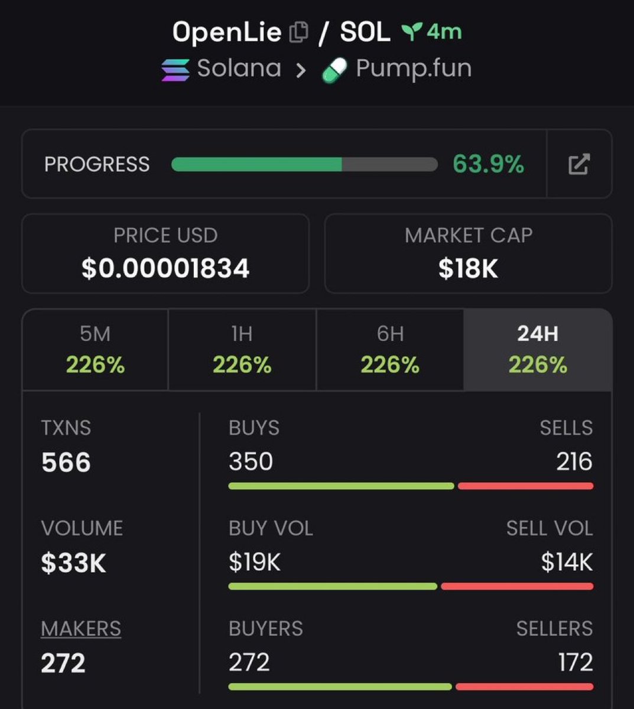Image resolution: width=634 pixels, height=709 pixels.
Task: Click the Pump.fun pill icon
Action: [x=334, y=70]
